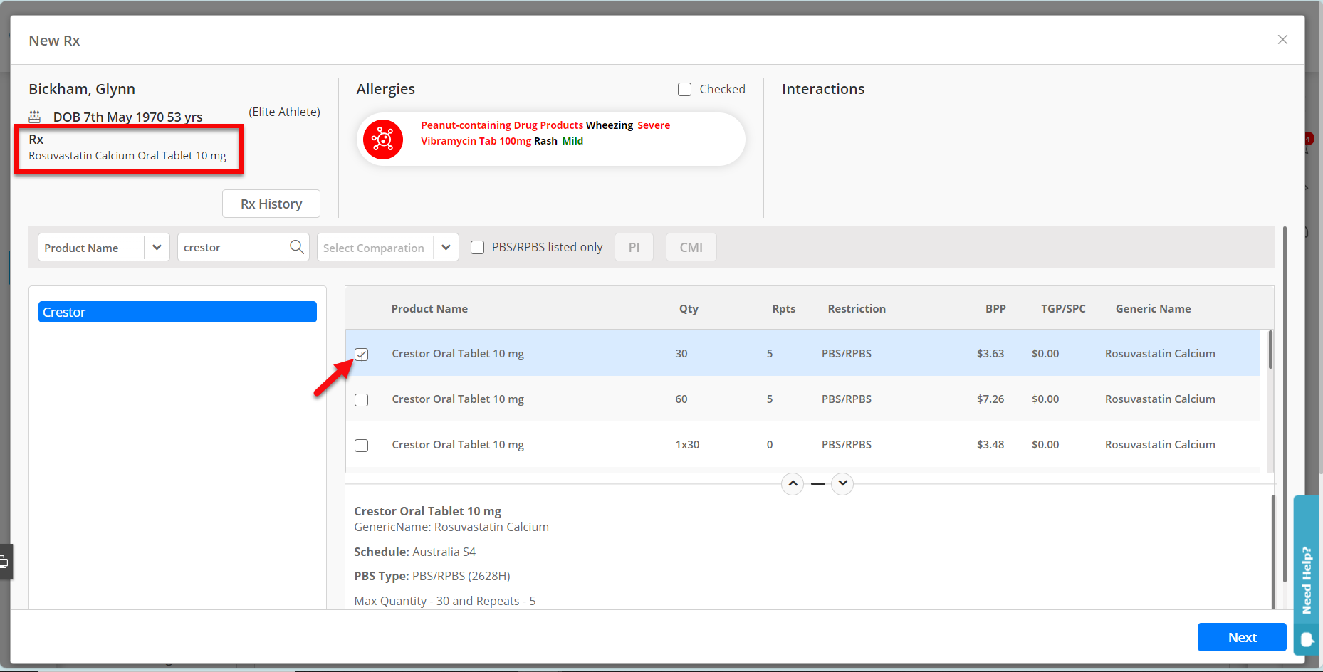Click the TGP/SPC column header
Image resolution: width=1323 pixels, height=672 pixels.
[1063, 308]
